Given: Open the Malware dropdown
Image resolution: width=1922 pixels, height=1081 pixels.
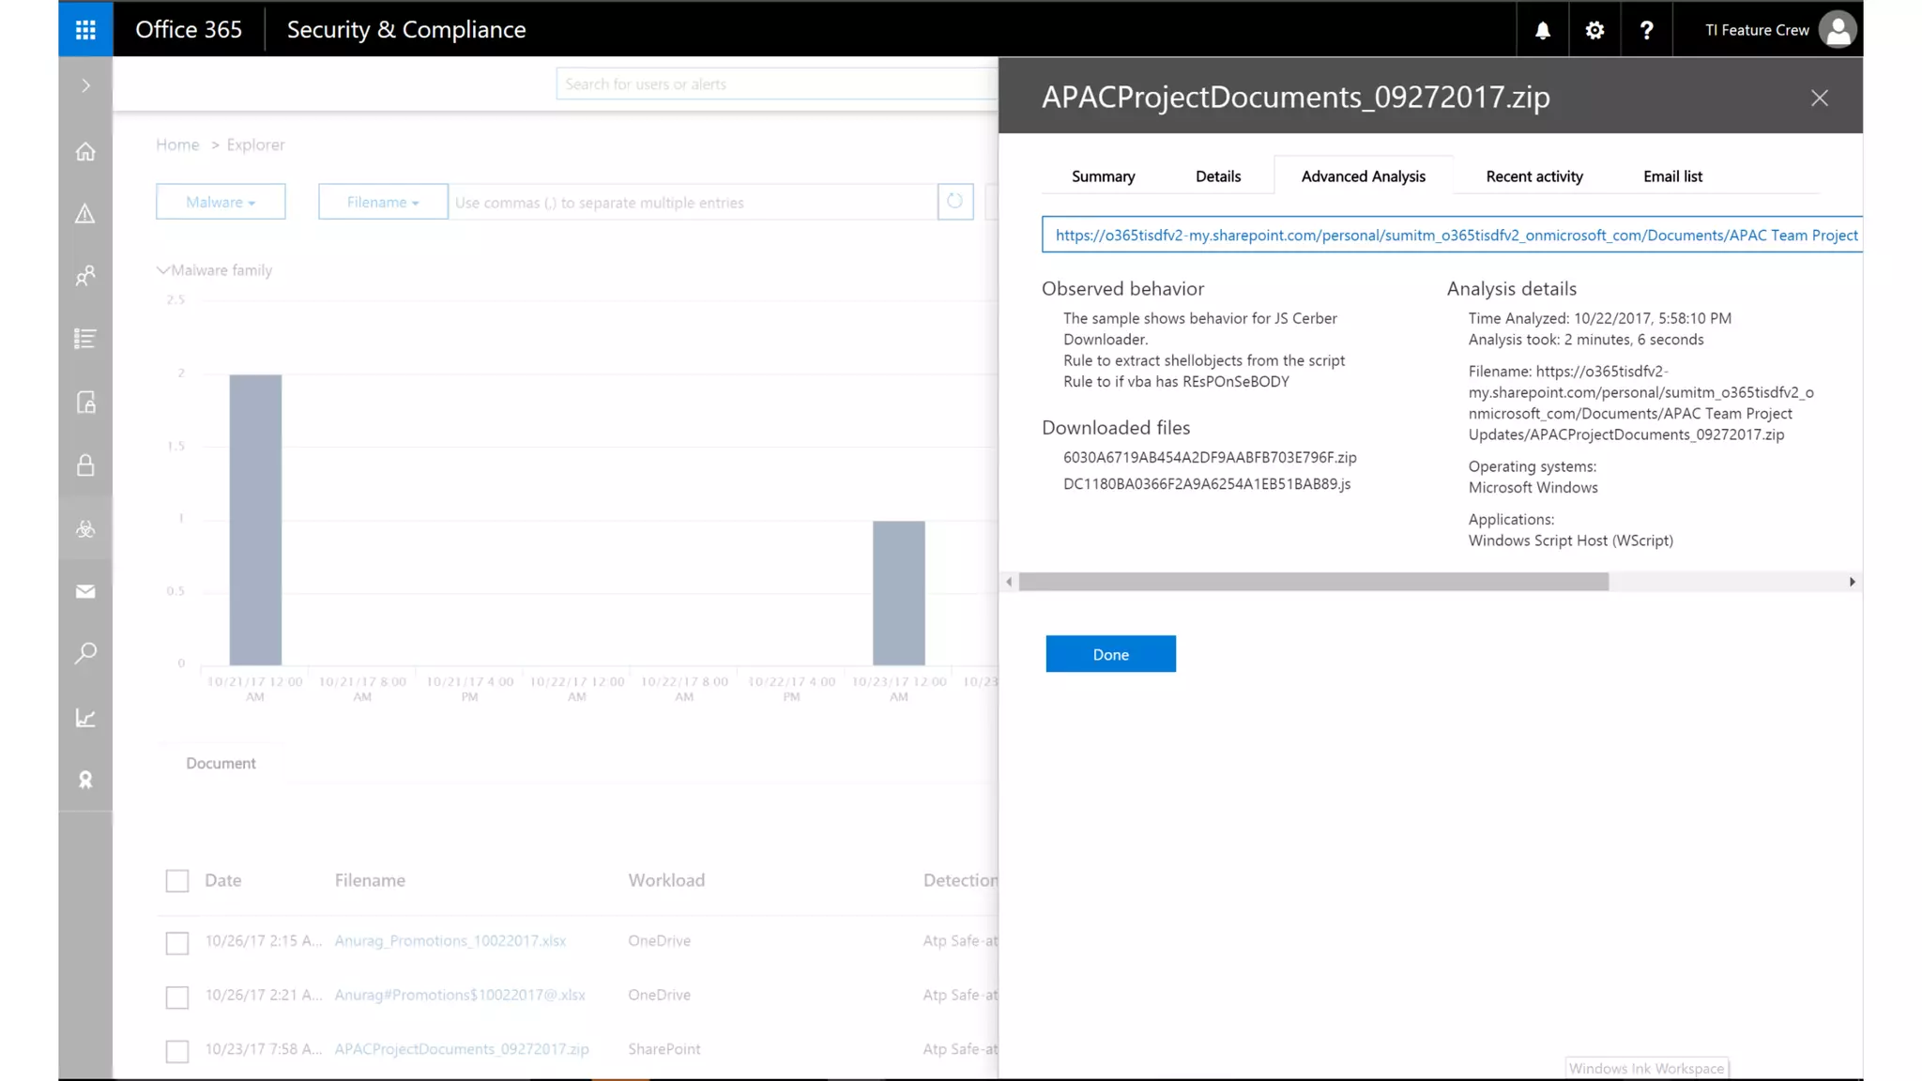Looking at the screenshot, I should point(221,202).
